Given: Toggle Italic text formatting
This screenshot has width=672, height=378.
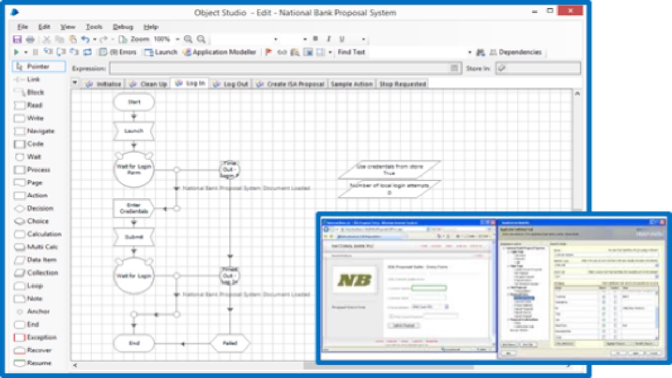Looking at the screenshot, I should (x=329, y=39).
